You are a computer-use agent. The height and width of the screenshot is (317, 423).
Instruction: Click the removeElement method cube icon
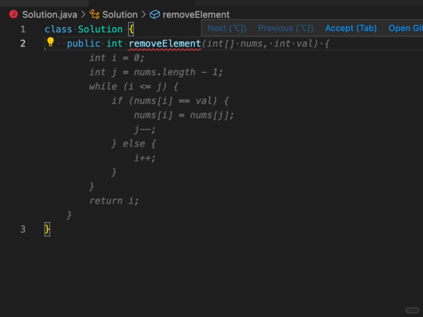[x=154, y=14]
